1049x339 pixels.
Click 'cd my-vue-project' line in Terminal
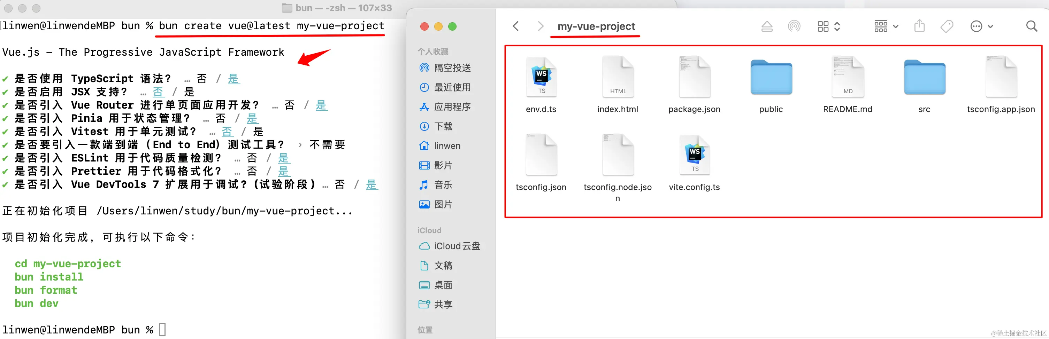point(68,264)
